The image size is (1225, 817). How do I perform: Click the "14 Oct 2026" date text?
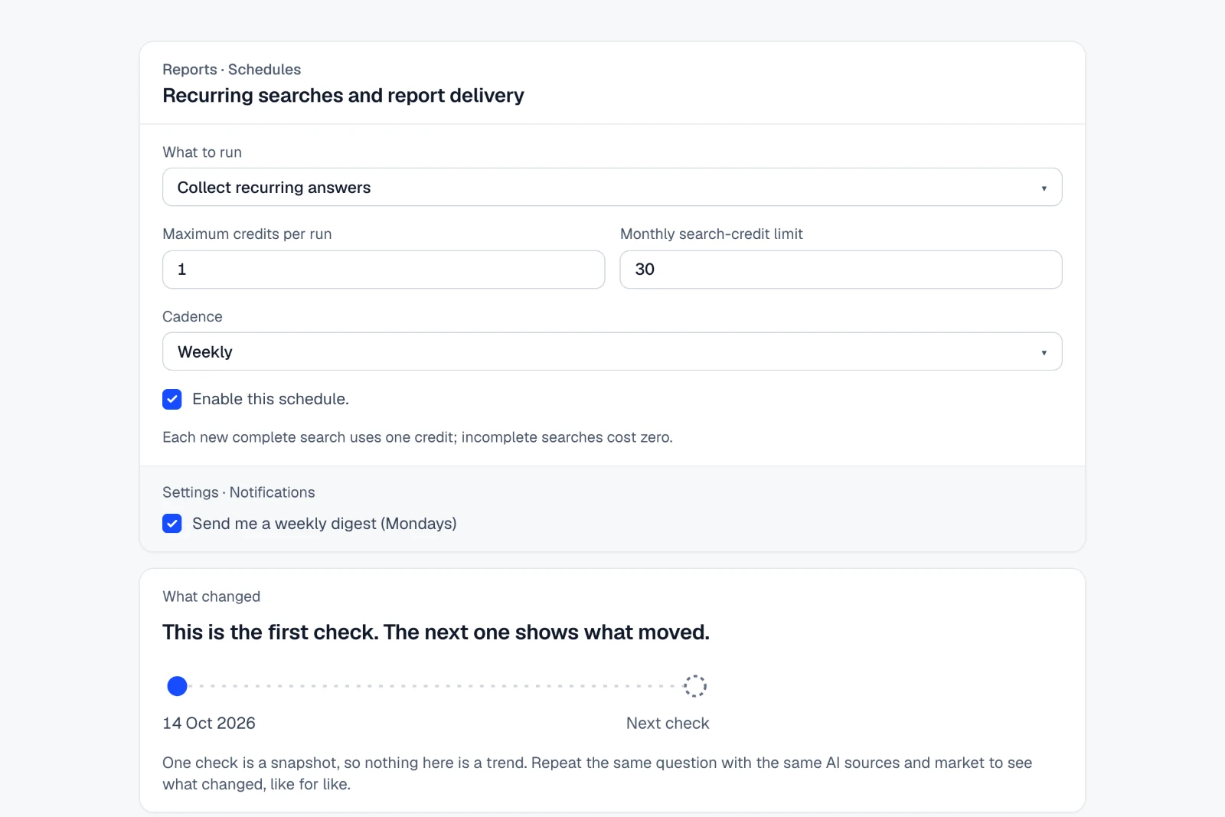pyautogui.click(x=209, y=724)
